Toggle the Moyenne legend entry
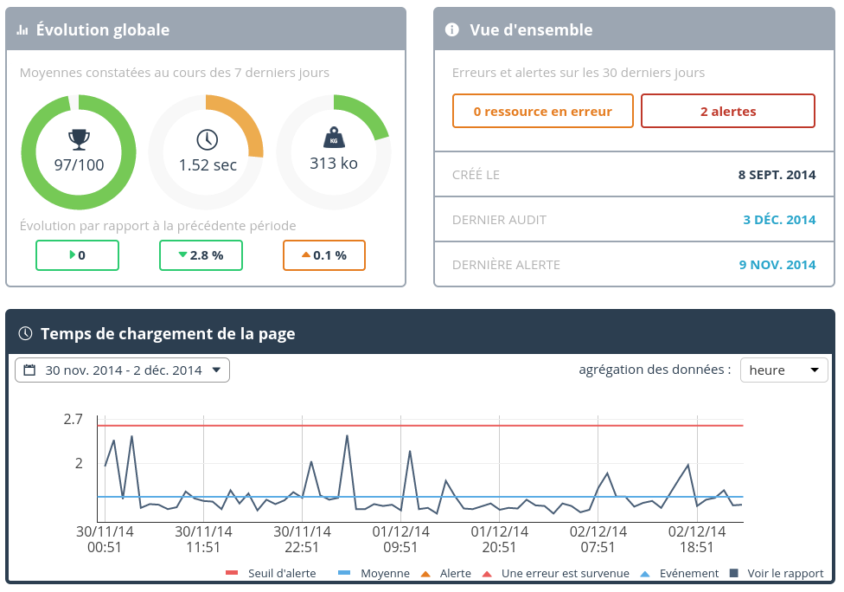Image resolution: width=844 pixels, height=592 pixels. [x=374, y=573]
